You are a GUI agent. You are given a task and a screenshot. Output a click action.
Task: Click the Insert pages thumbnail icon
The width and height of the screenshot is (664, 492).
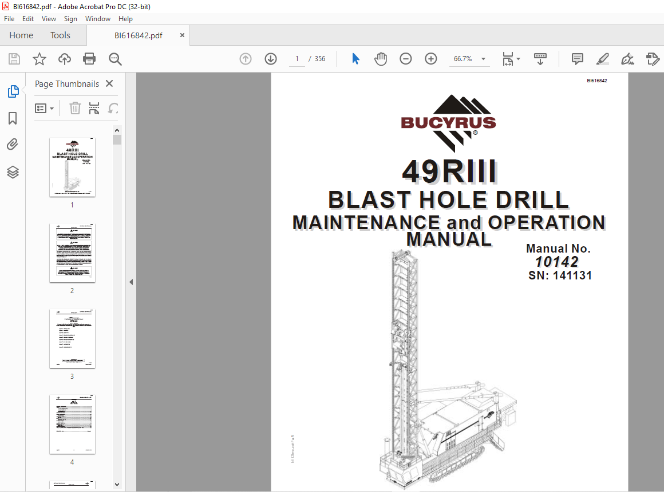click(94, 108)
